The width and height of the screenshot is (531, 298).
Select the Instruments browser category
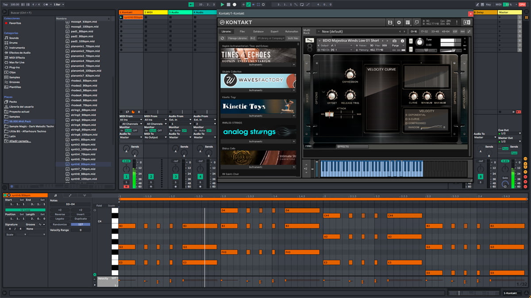[17, 48]
